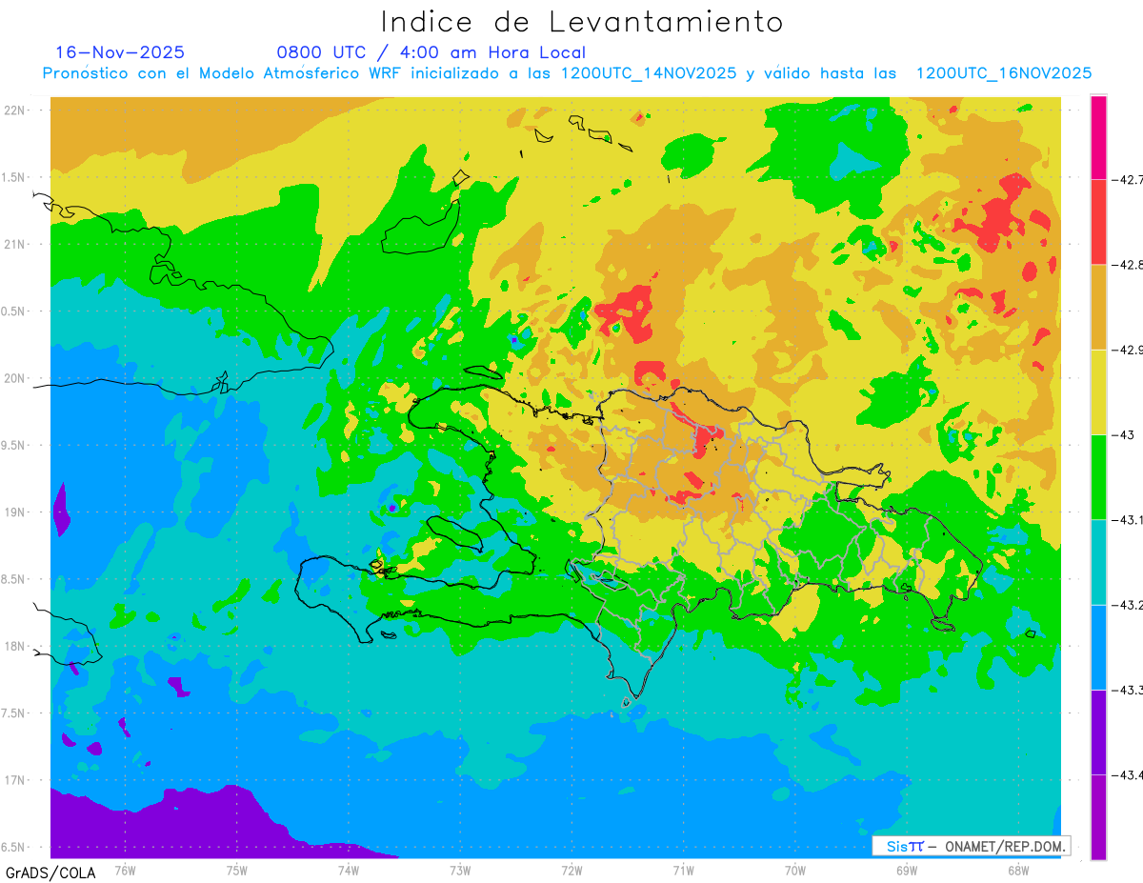This screenshot has height=883, width=1143.
Task: Click the legend value '-43.1'
Action: coord(1127,519)
